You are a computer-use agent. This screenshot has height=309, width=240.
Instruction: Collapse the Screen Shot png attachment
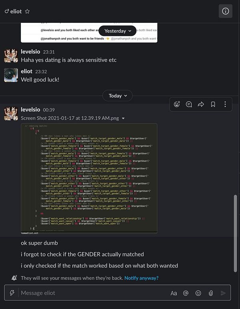coord(123,118)
